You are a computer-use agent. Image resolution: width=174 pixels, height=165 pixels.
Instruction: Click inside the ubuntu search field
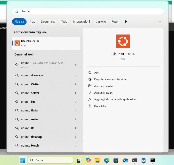(x=88, y=11)
